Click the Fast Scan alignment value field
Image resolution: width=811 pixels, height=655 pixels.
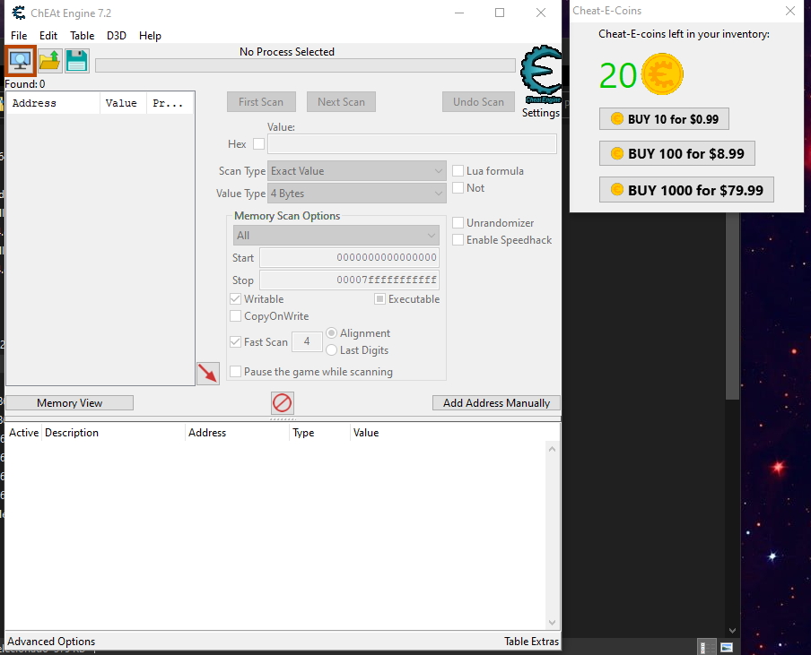[x=307, y=342]
